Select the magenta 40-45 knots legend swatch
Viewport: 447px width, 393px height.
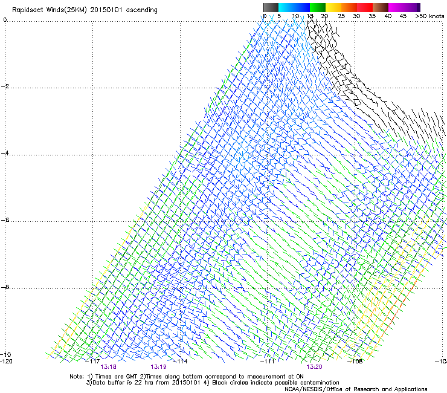pyautogui.click(x=402, y=7)
